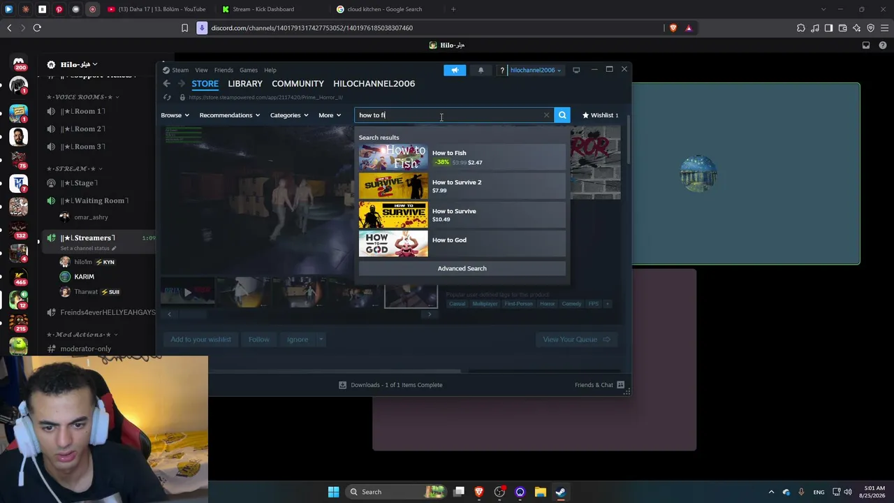Open the Windows Start menu
The width and height of the screenshot is (894, 503).
coord(333,492)
